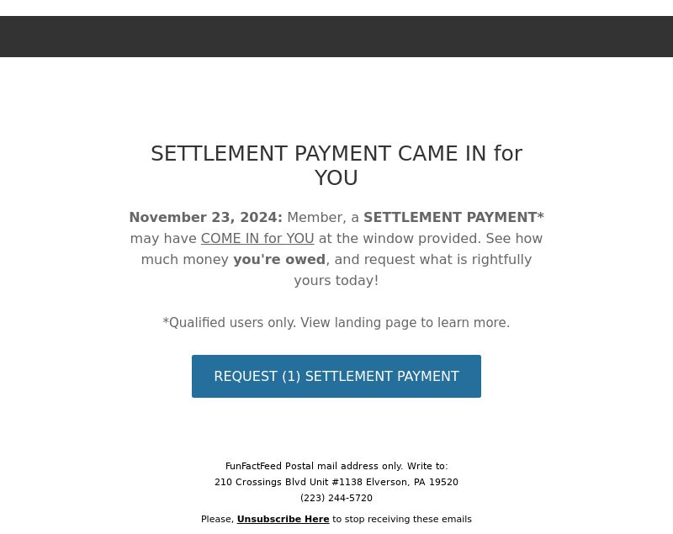
Task: Select the November 23, 2024 date text
Action: [205, 218]
